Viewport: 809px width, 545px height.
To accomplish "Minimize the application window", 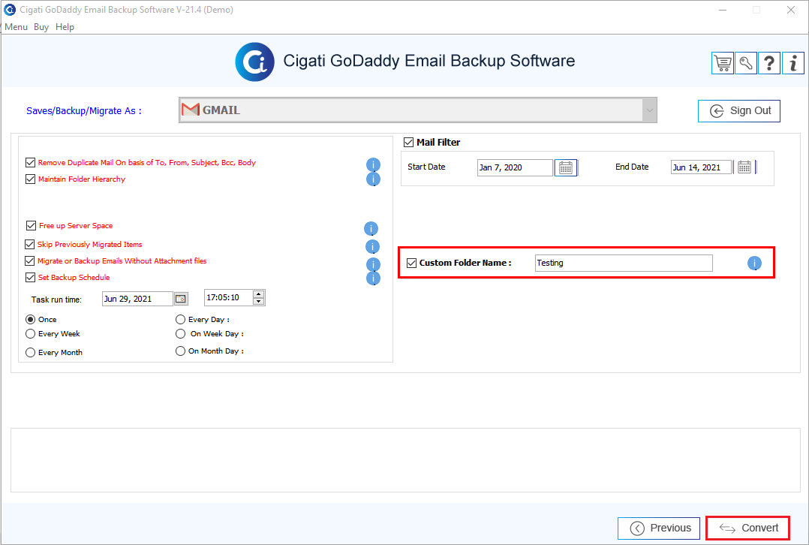I will pyautogui.click(x=722, y=10).
